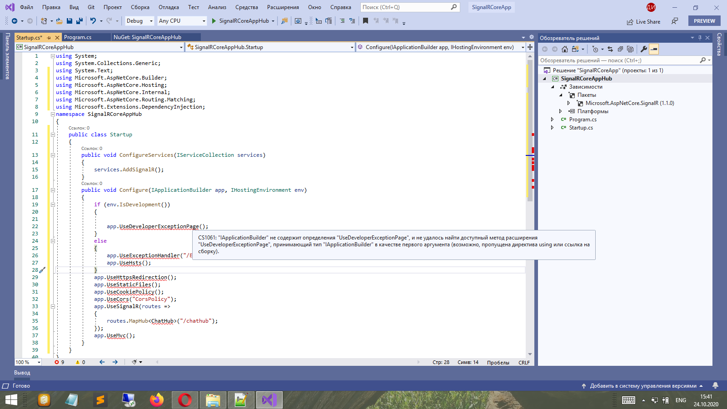The width and height of the screenshot is (727, 409).
Task: Switch views icon in Solution Explorer toolbar
Action: (575, 49)
